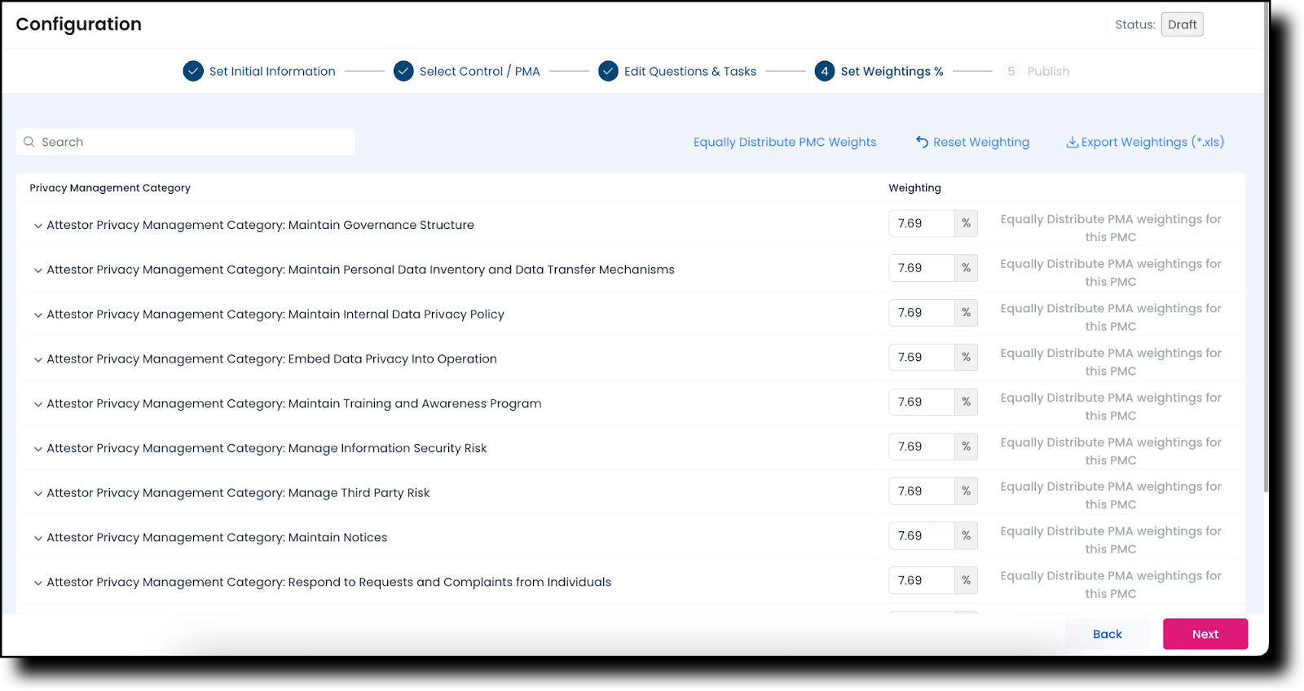This screenshot has width=1304, height=691.
Task: Expand Maintain Notices category row
Action: point(37,539)
